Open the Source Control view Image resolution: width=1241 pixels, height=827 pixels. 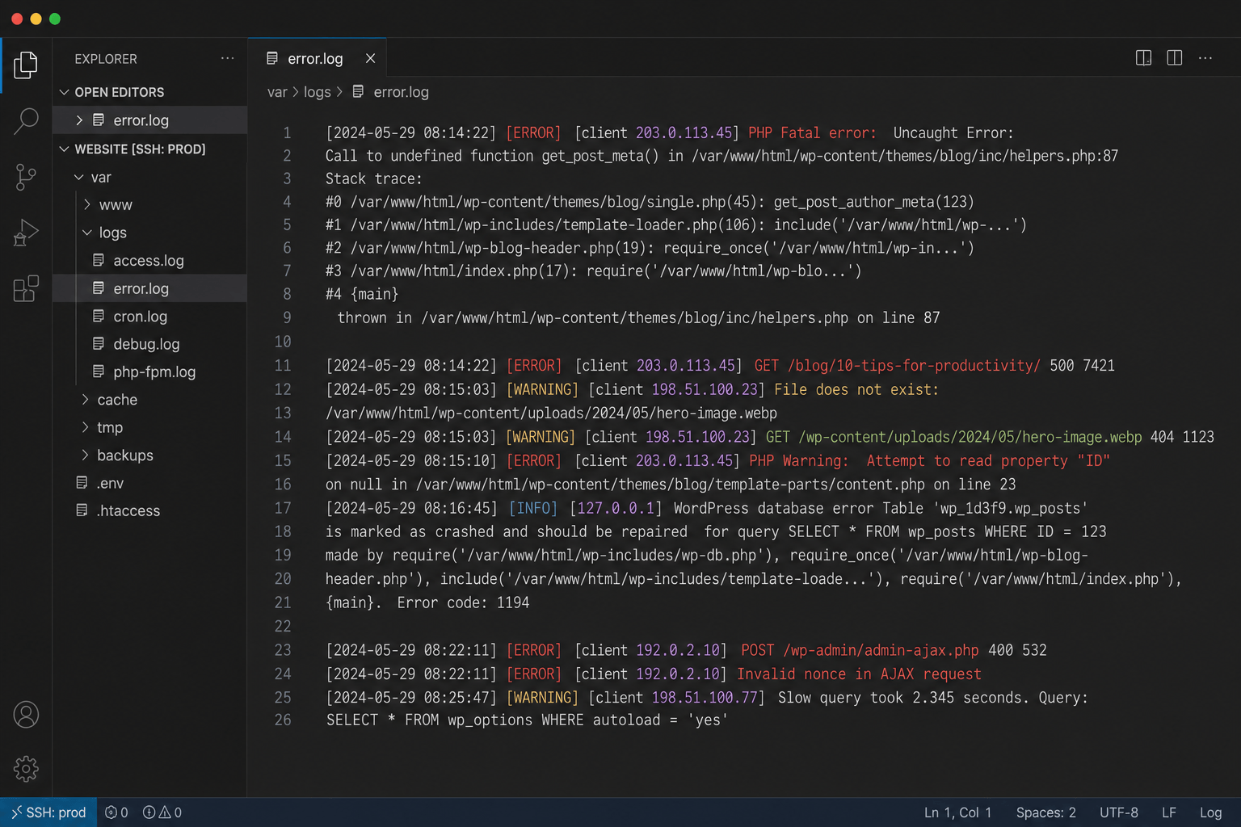[26, 177]
